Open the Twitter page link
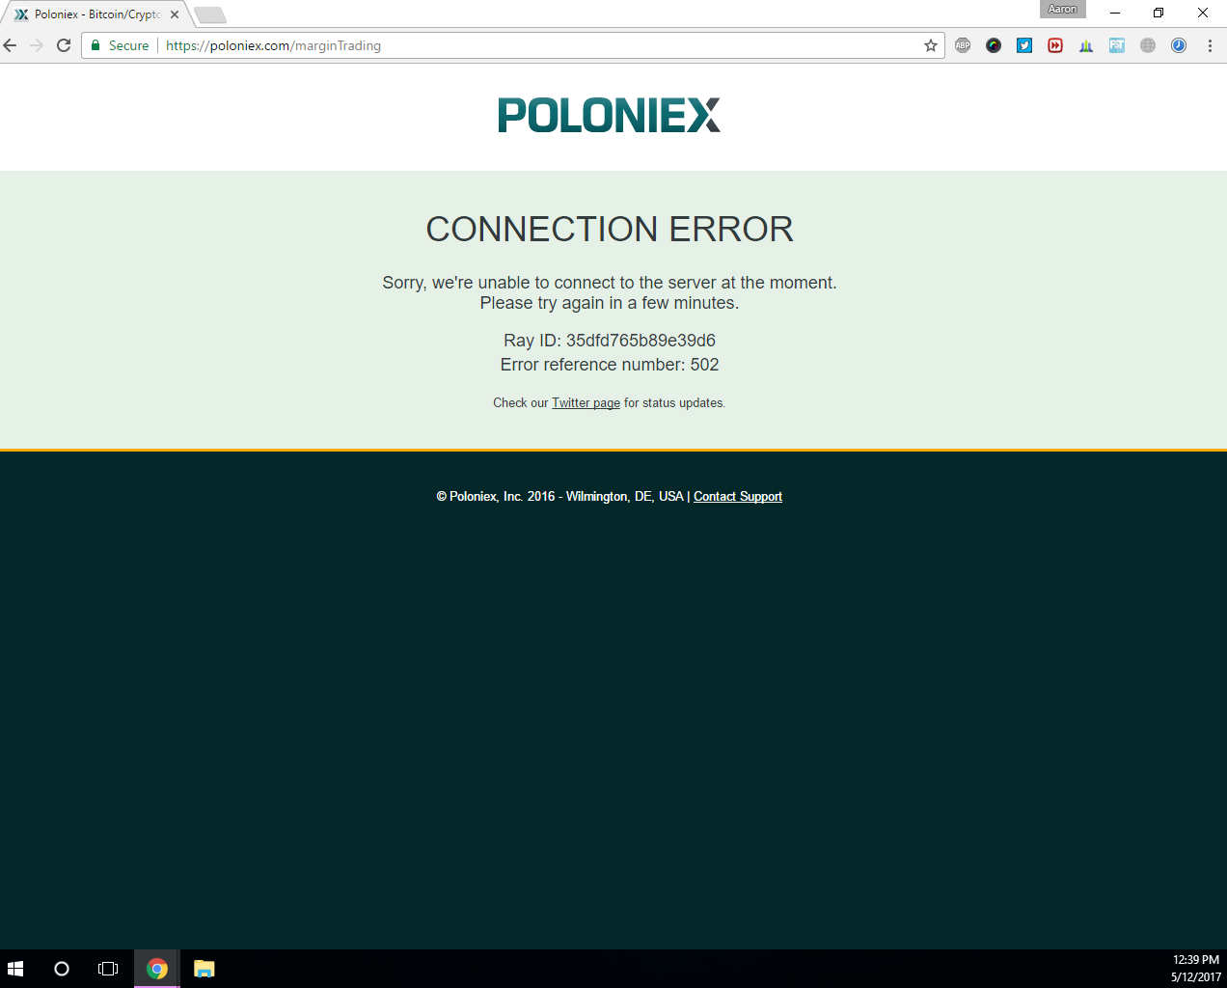 click(586, 403)
